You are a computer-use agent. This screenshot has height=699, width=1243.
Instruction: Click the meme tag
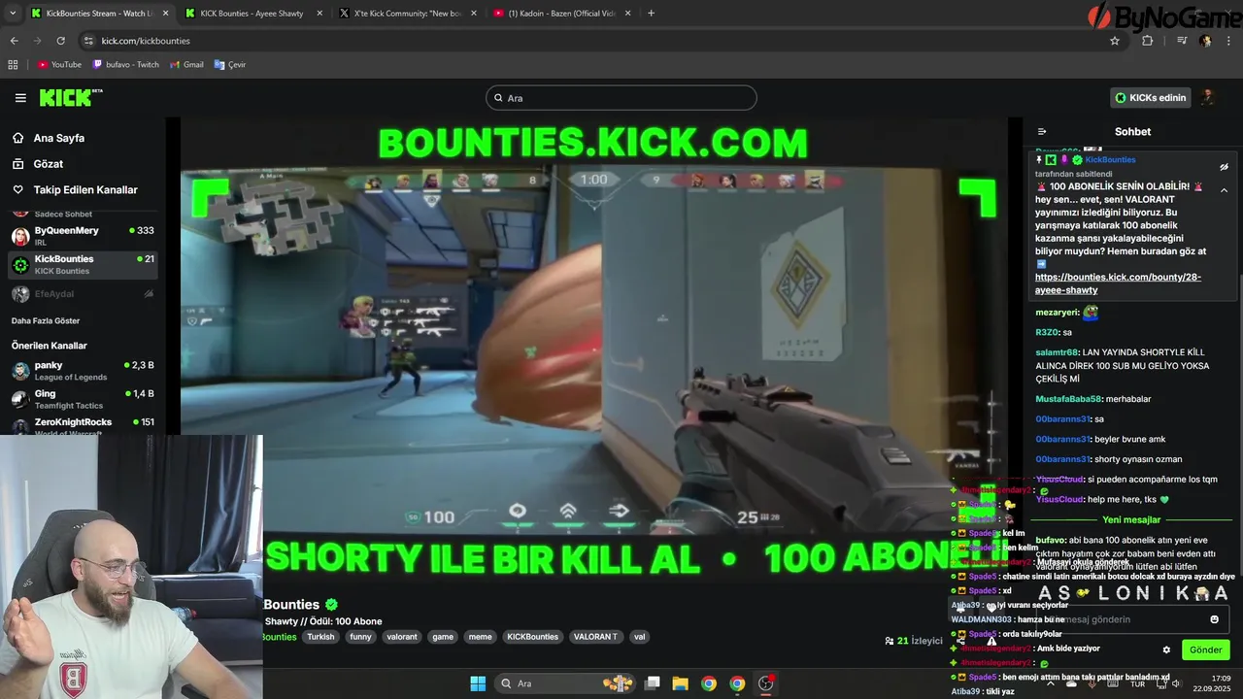coord(480,637)
